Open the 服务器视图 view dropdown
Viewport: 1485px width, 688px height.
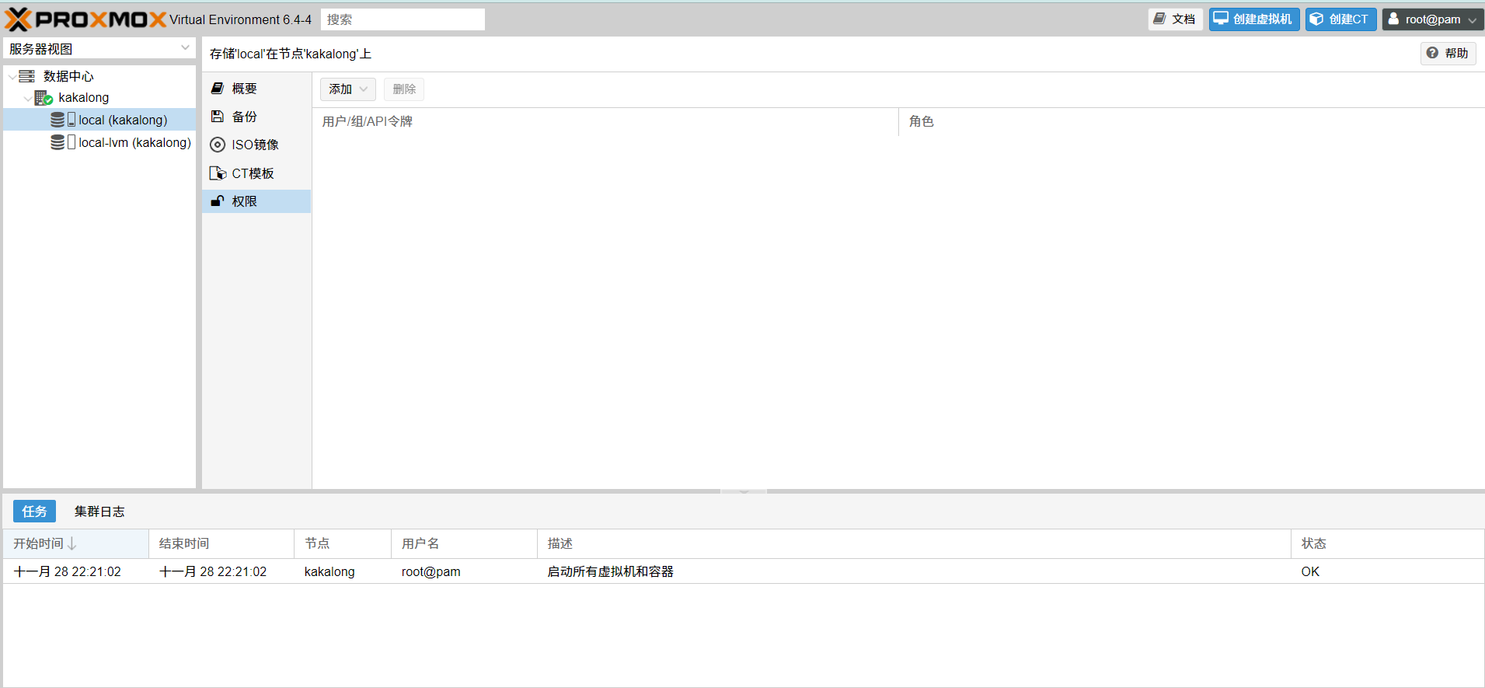click(x=99, y=48)
